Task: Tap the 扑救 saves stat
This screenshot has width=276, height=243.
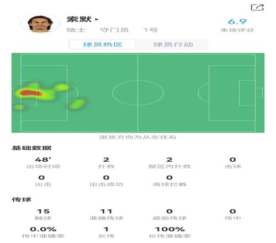Action: tap(107, 163)
